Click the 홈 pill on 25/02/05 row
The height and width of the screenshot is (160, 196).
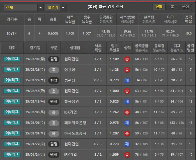point(54,123)
